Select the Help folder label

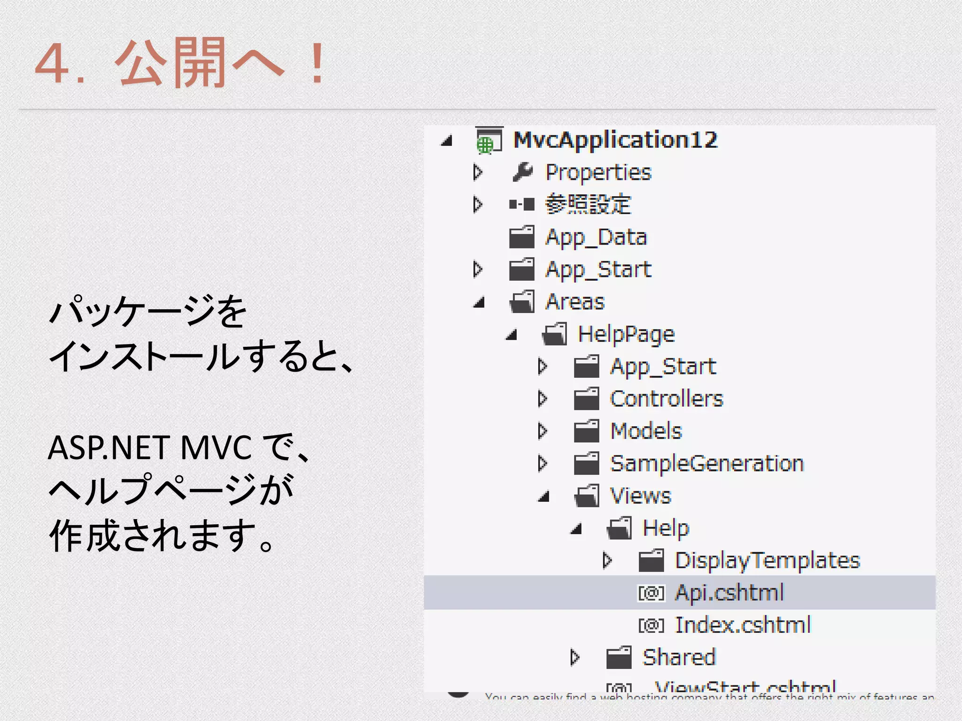tap(666, 529)
